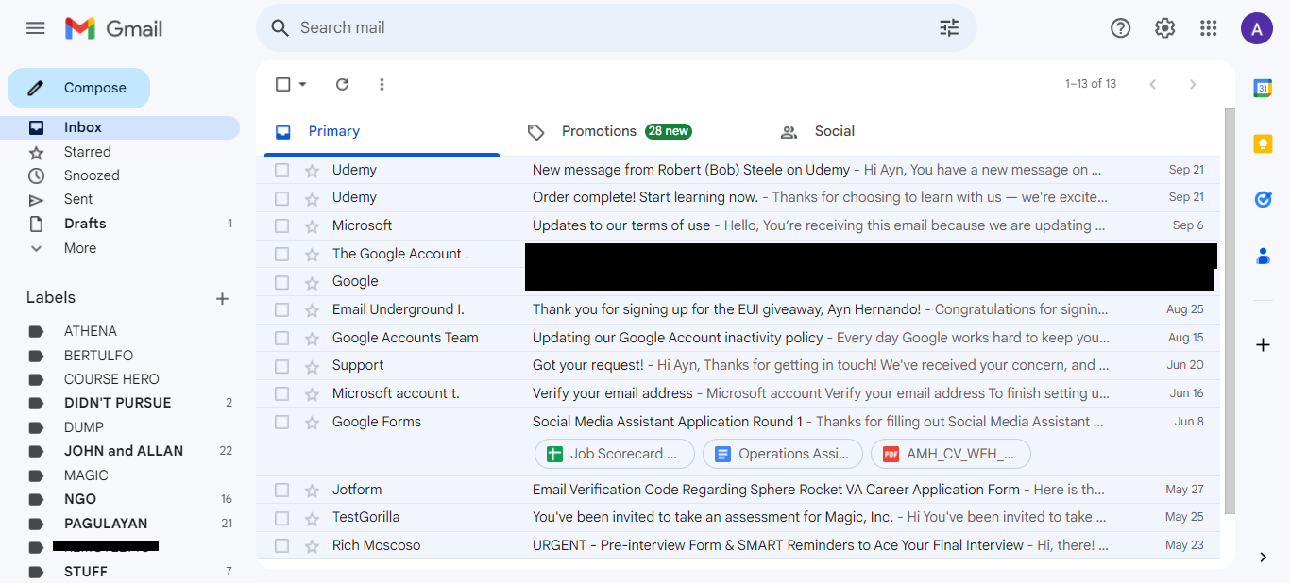Open the select-all dropdown arrow

(x=303, y=85)
